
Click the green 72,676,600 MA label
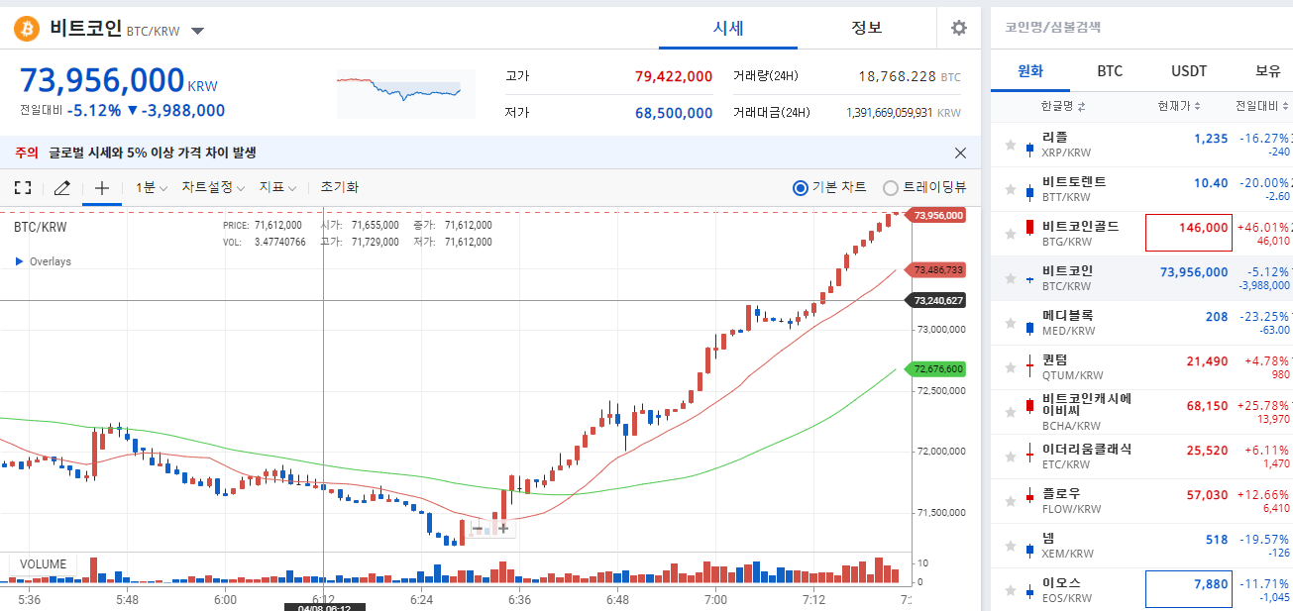[937, 368]
